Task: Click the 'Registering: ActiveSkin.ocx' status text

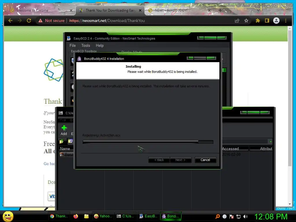Action: point(101,135)
